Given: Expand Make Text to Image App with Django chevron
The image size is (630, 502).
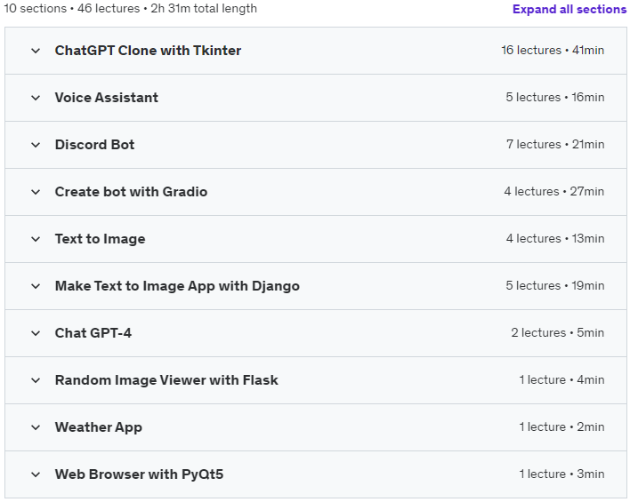Looking at the screenshot, I should click(36, 286).
